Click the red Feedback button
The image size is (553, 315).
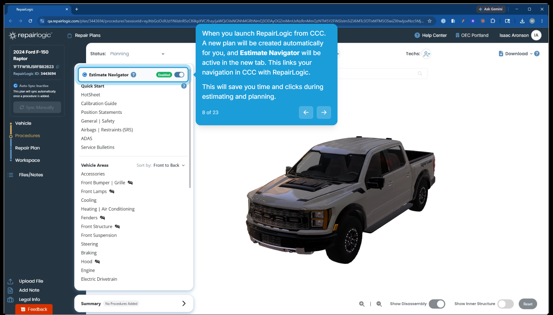pyautogui.click(x=34, y=309)
